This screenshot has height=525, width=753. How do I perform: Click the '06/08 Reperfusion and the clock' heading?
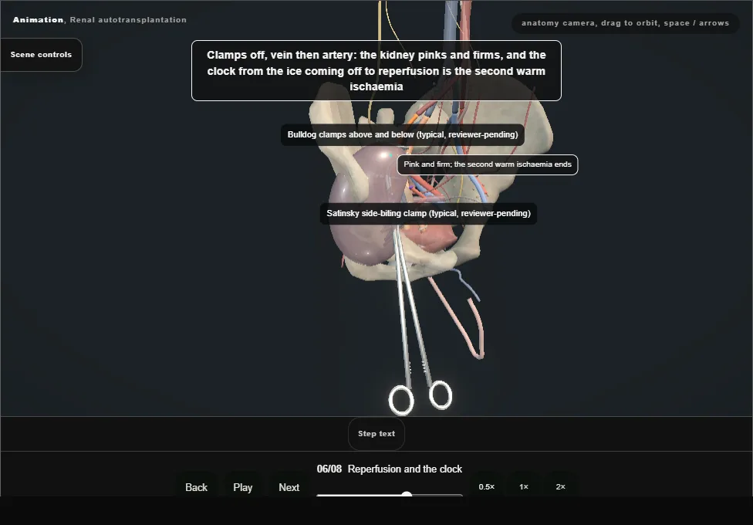pyautogui.click(x=390, y=469)
